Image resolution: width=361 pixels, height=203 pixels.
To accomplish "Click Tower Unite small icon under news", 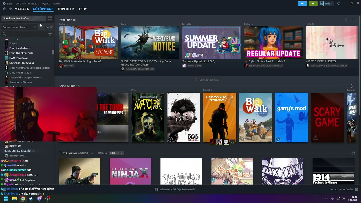I will click(x=184, y=66).
